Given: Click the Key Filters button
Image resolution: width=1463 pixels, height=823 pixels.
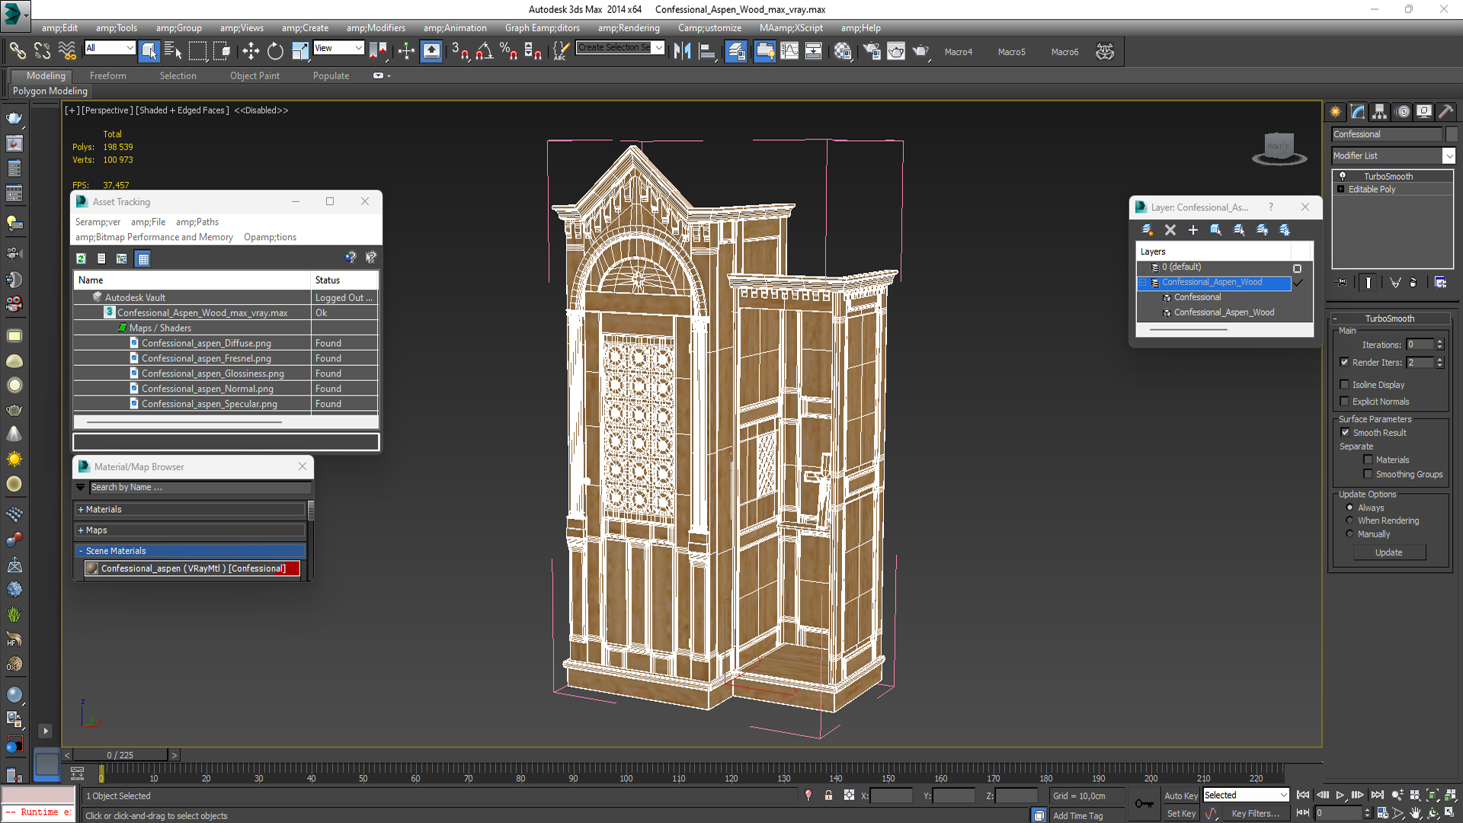Looking at the screenshot, I should point(1255,814).
